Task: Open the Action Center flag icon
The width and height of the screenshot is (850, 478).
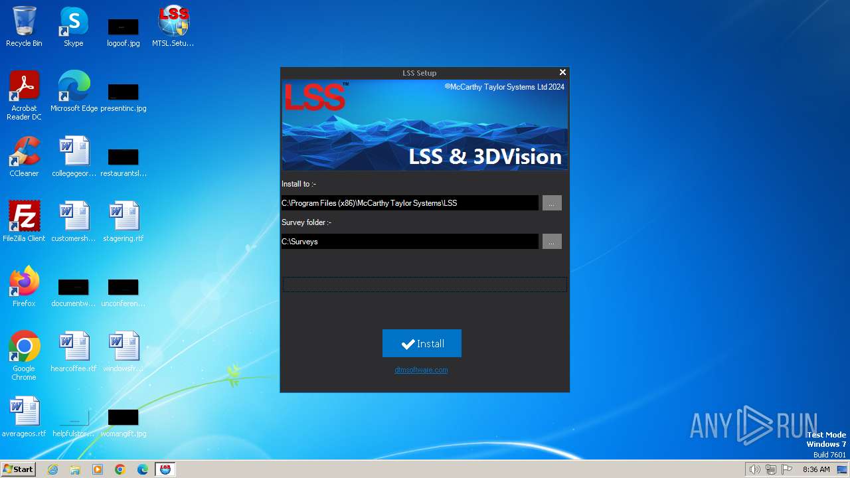Action: tap(787, 469)
